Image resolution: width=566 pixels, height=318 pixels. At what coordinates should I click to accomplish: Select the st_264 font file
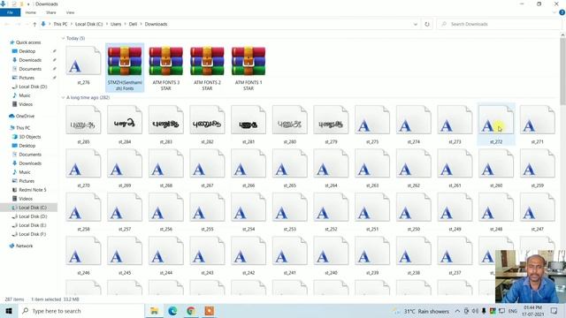click(x=331, y=169)
